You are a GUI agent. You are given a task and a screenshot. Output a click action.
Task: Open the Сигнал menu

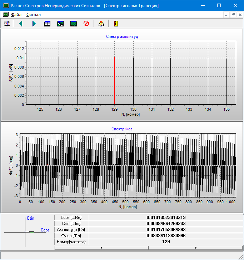(34, 15)
